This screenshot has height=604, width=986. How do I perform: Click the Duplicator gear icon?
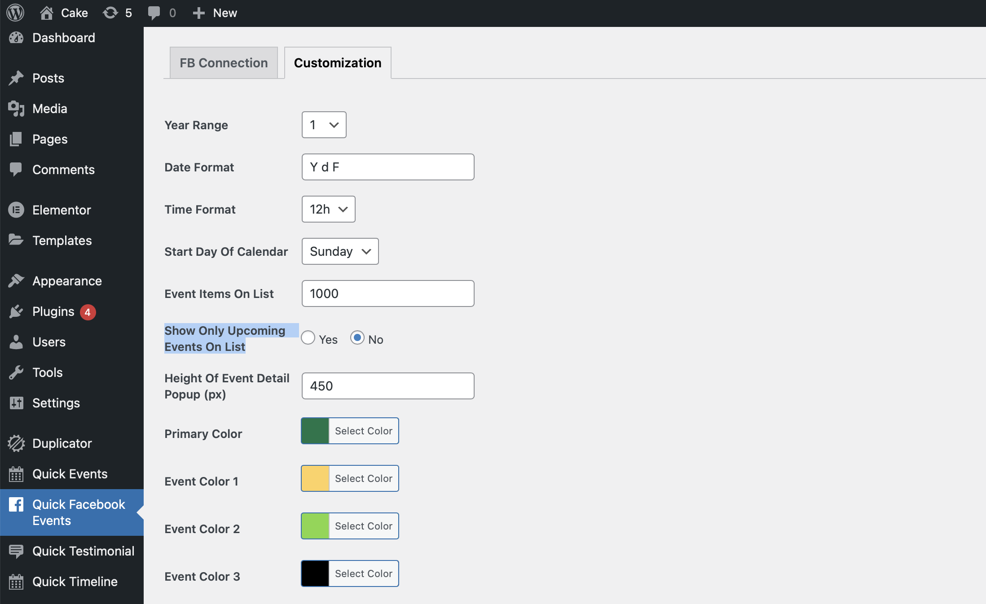pos(16,443)
